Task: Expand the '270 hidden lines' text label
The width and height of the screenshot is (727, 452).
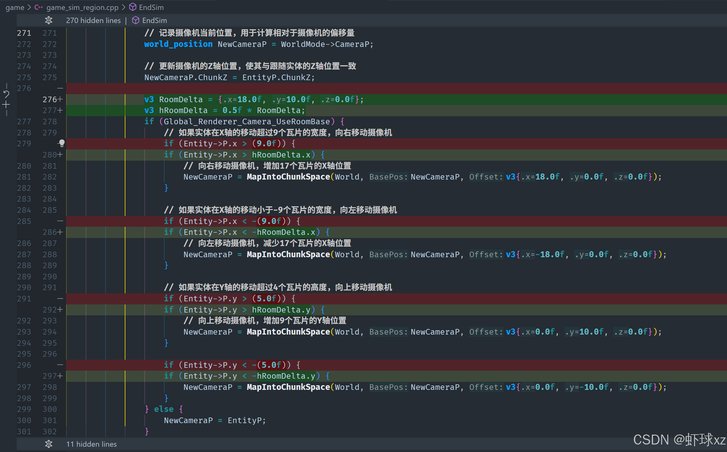Action: [93, 21]
